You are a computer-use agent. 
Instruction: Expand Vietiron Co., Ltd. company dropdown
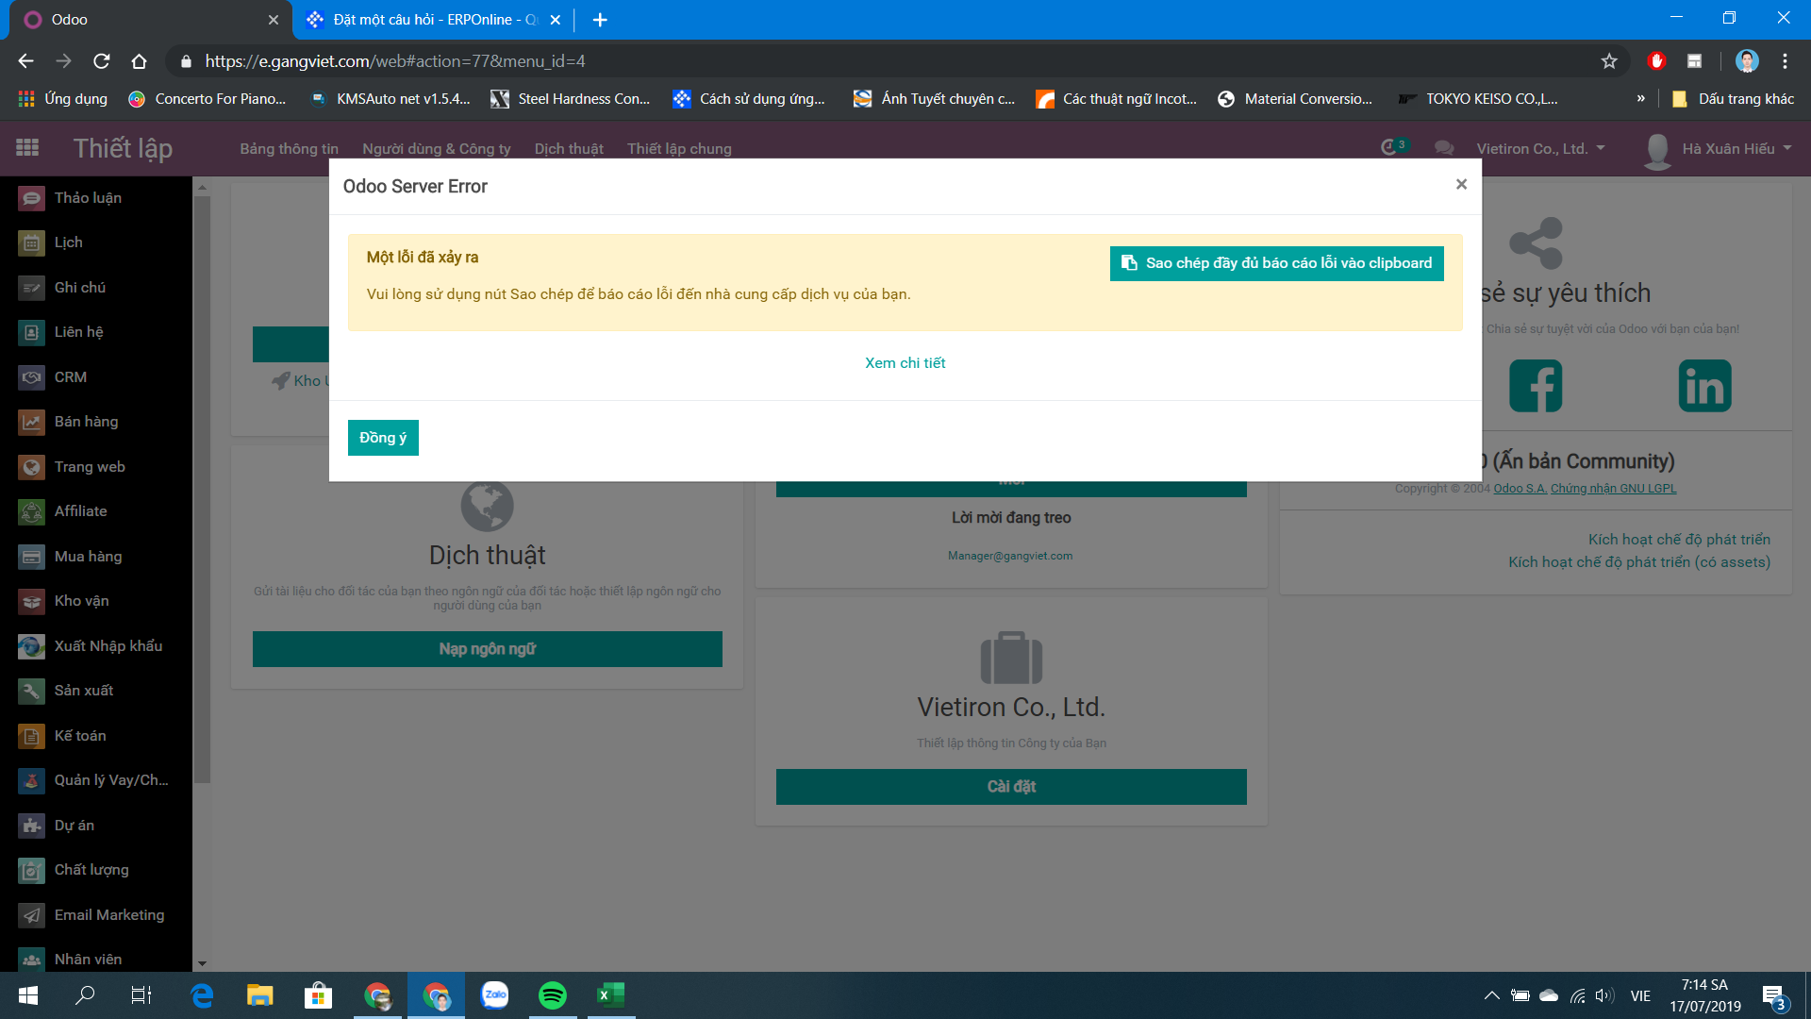coord(1540,149)
